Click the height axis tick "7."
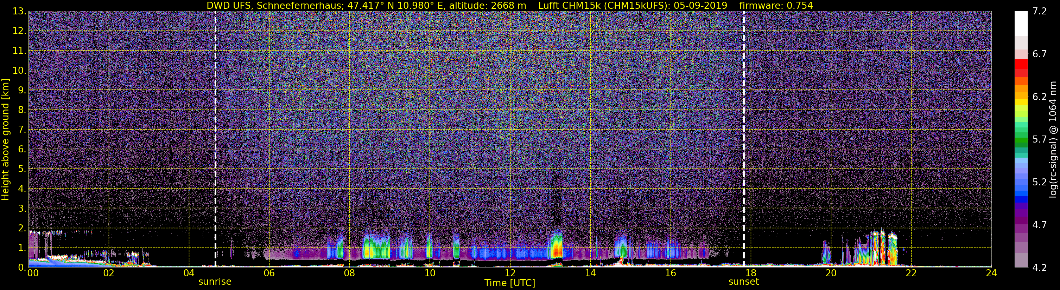The image size is (1060, 290). pos(22,130)
